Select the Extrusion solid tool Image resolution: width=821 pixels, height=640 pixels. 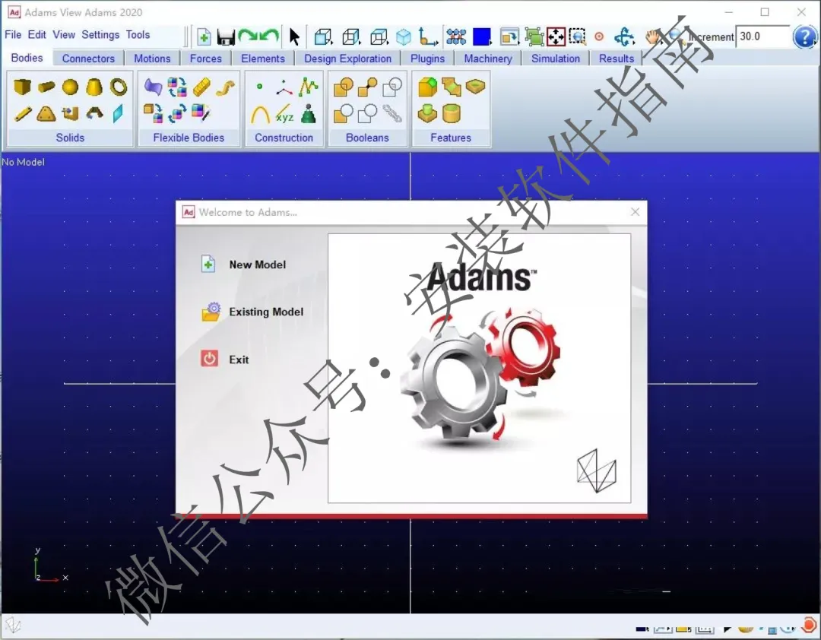70,114
